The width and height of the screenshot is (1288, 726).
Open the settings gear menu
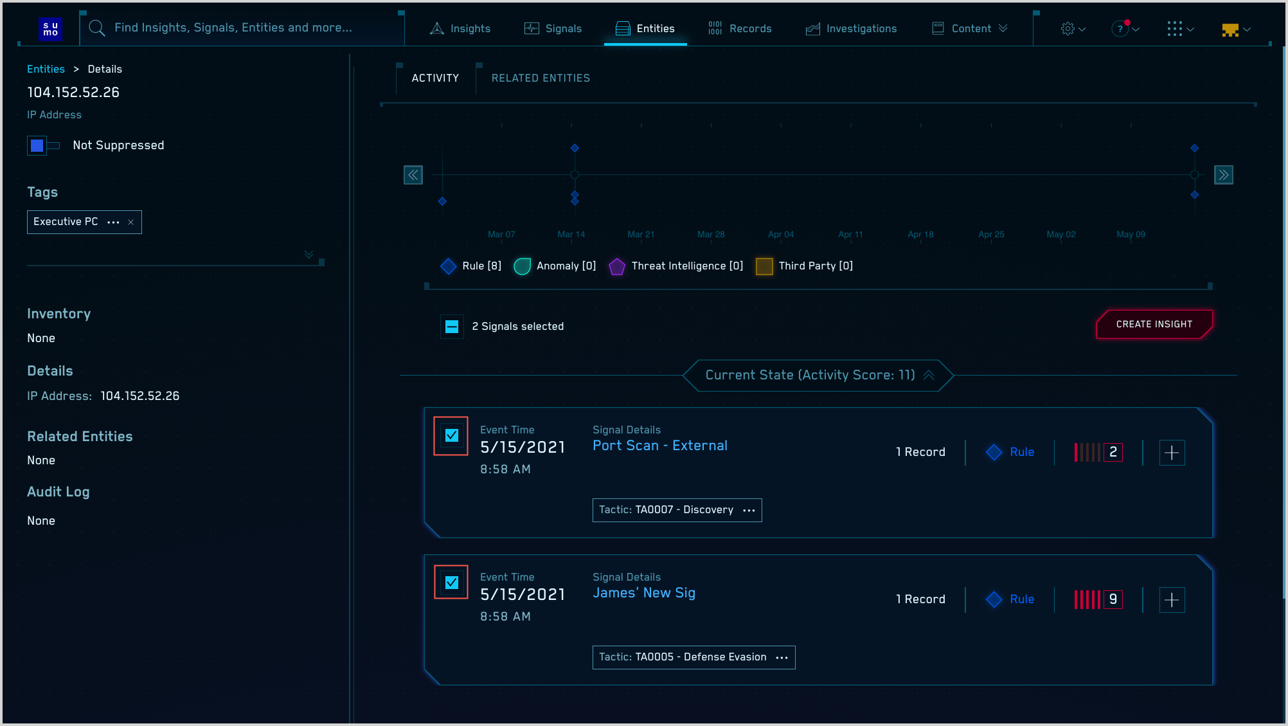[1068, 29]
